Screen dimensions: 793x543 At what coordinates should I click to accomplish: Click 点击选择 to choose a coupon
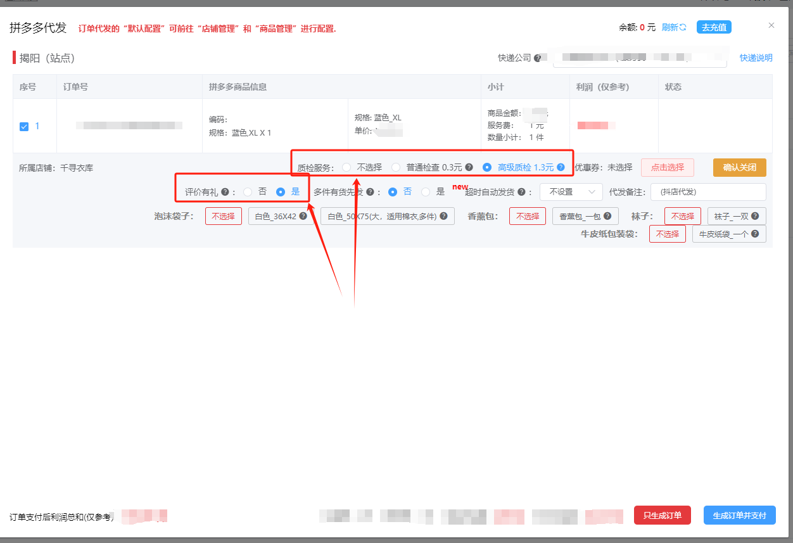click(x=668, y=167)
